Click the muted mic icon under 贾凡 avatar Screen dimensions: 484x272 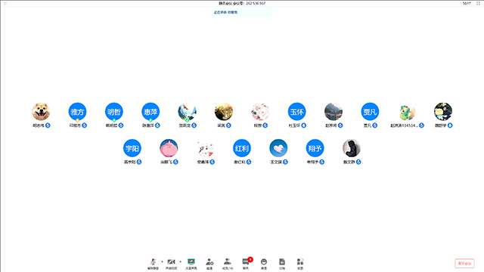pos(375,125)
